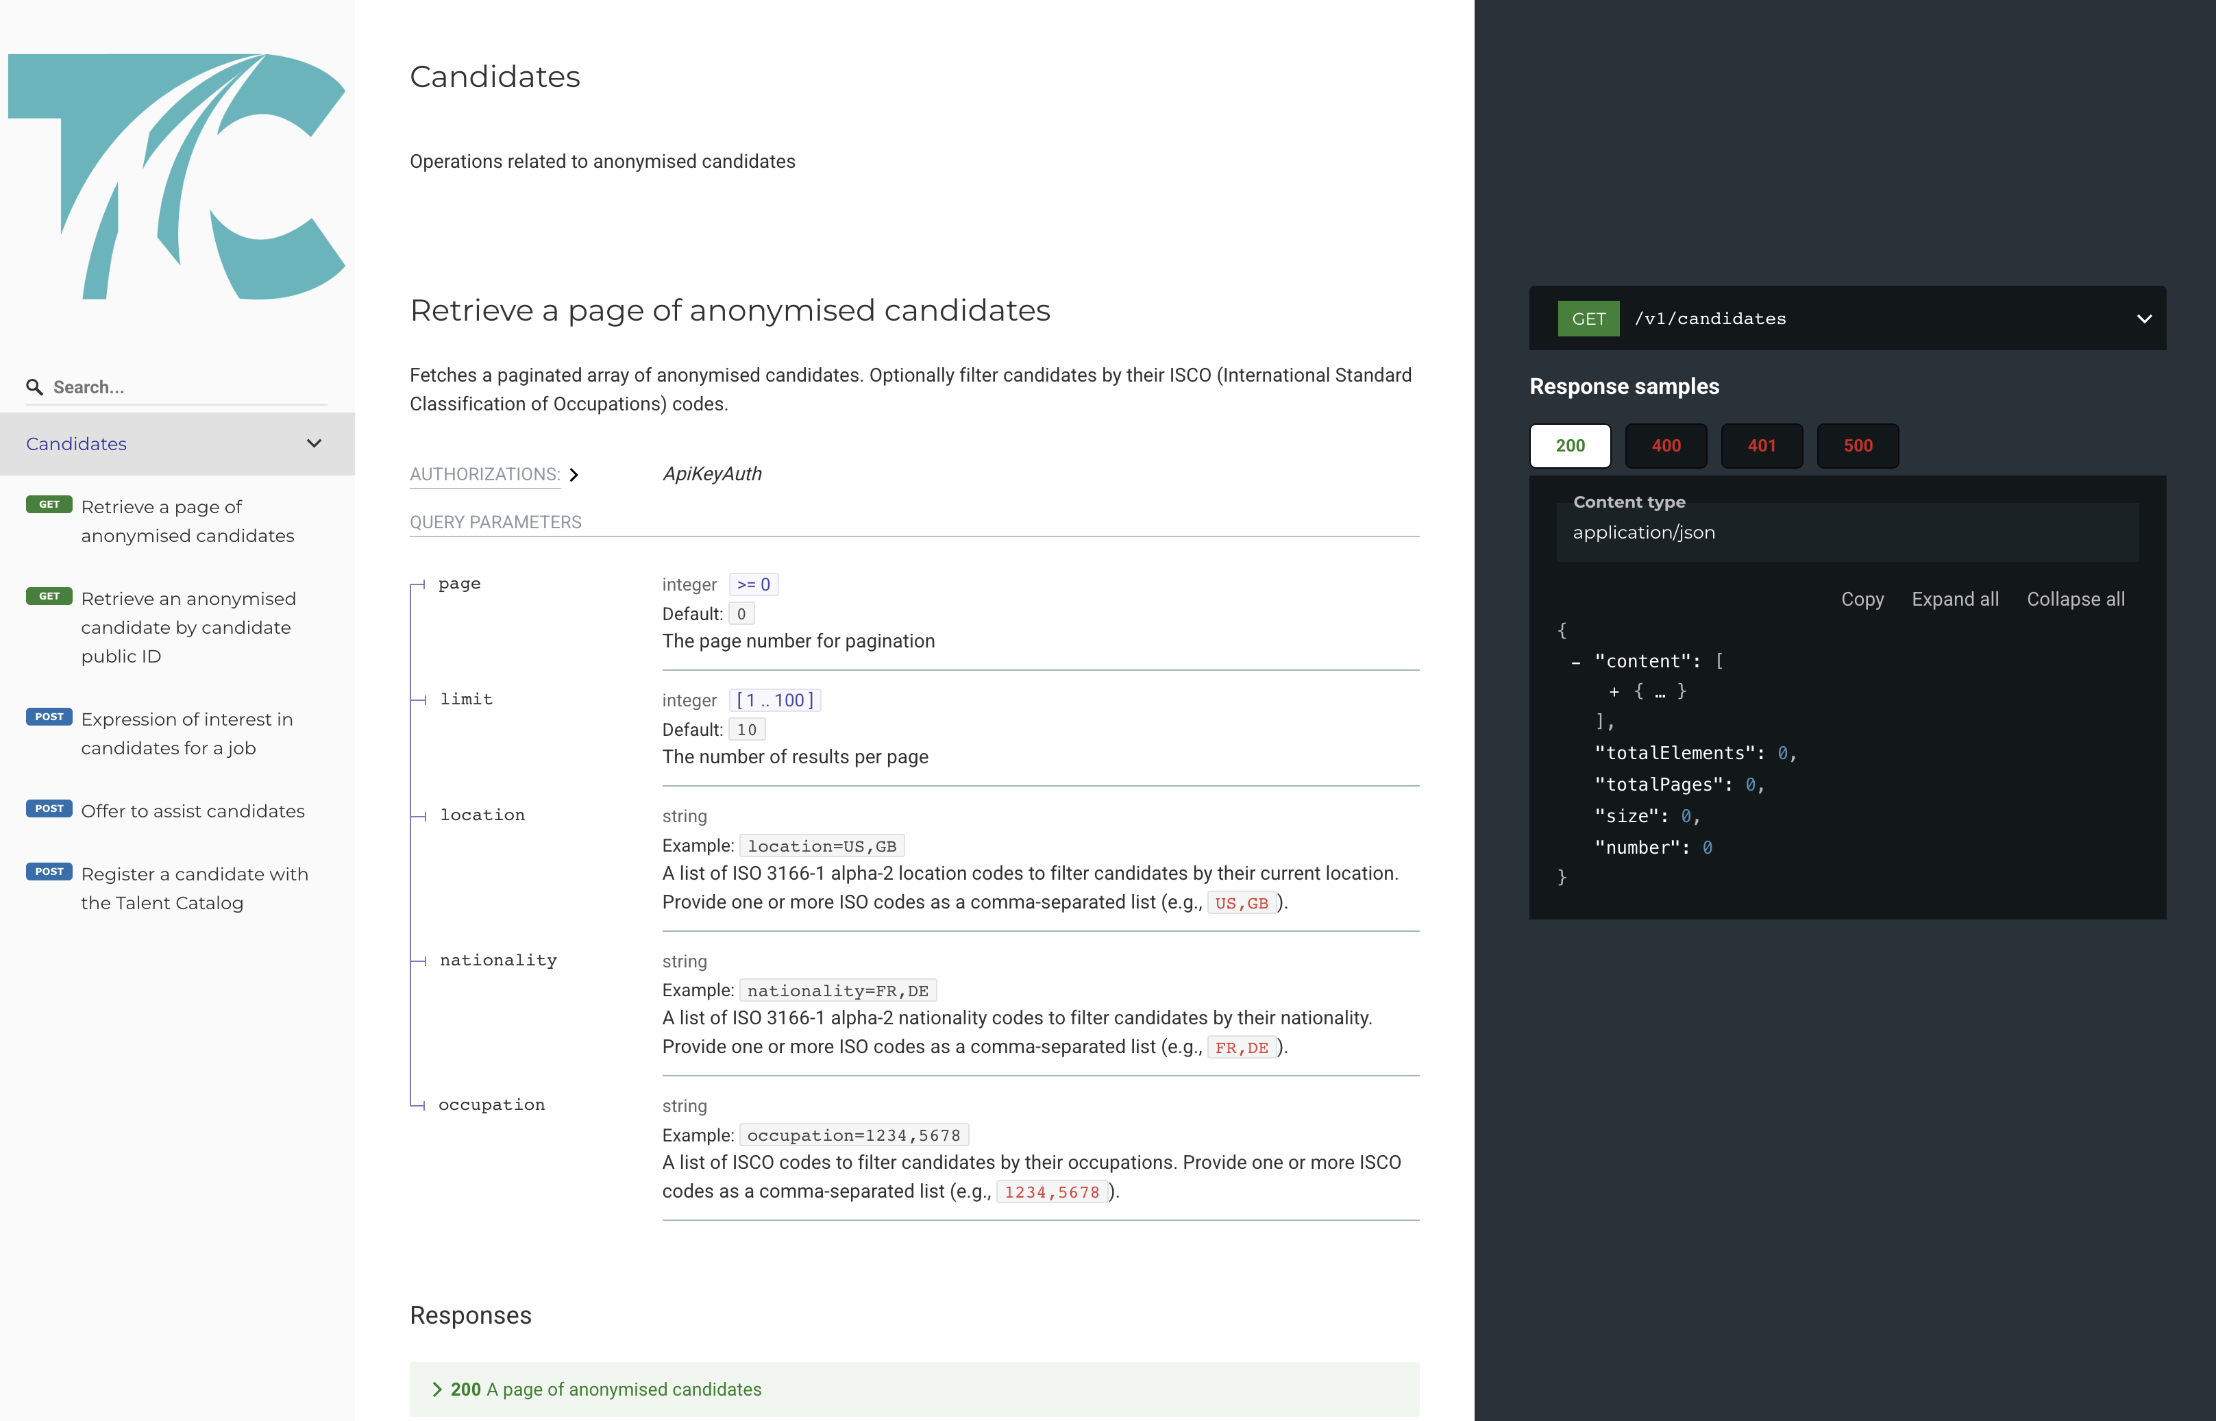
Task: Select the 400 response sample tab
Action: [1666, 445]
